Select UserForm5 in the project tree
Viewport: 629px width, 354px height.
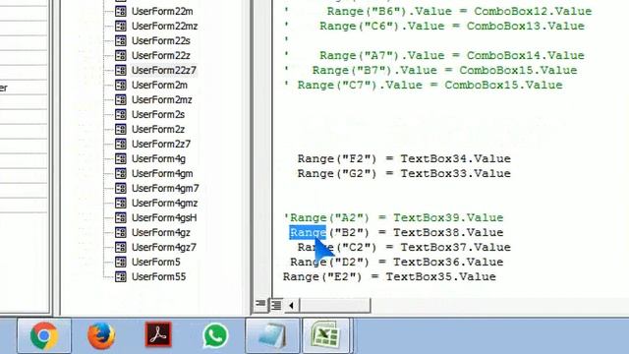coord(155,262)
